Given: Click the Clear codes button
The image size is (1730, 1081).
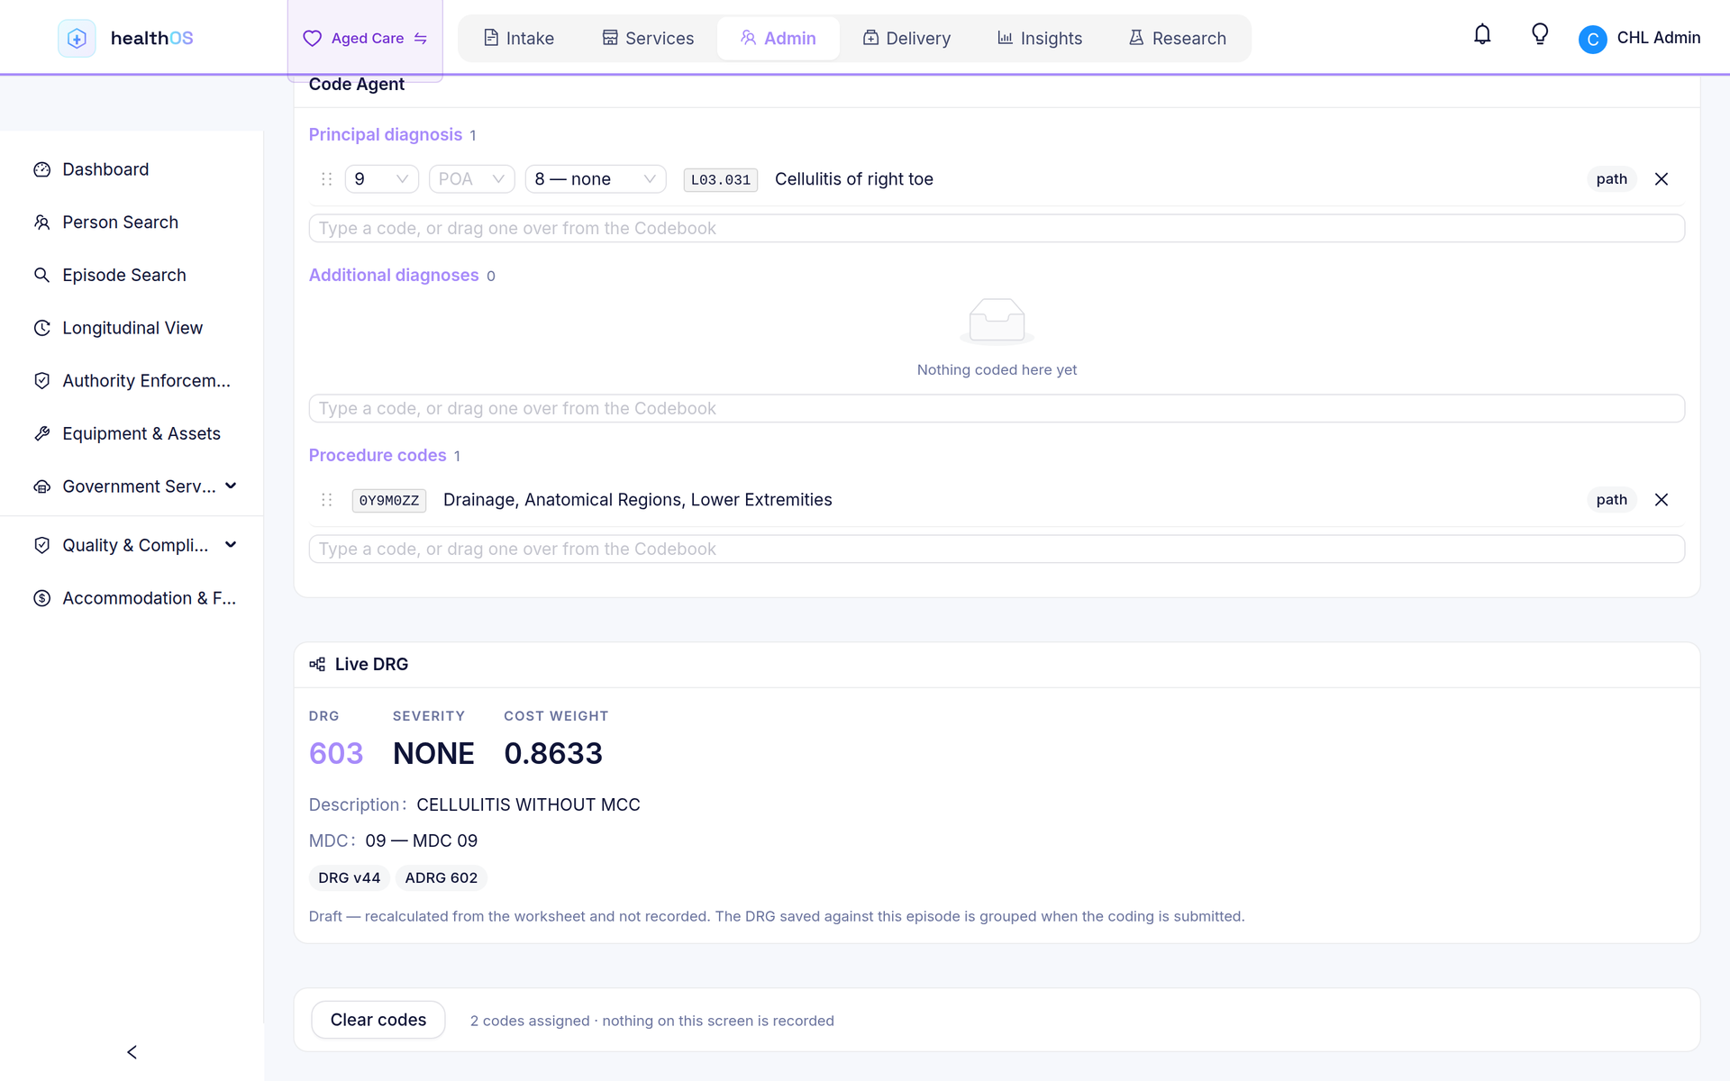Looking at the screenshot, I should click(378, 1020).
